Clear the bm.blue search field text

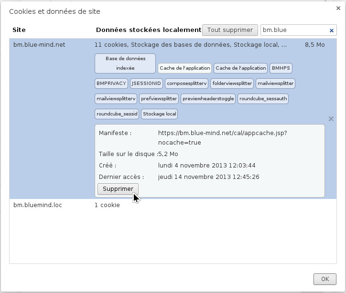332,31
